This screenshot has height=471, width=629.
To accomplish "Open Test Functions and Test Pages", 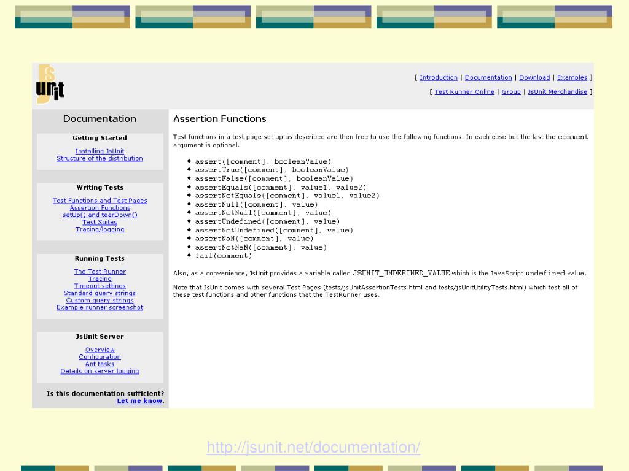I will [x=100, y=201].
